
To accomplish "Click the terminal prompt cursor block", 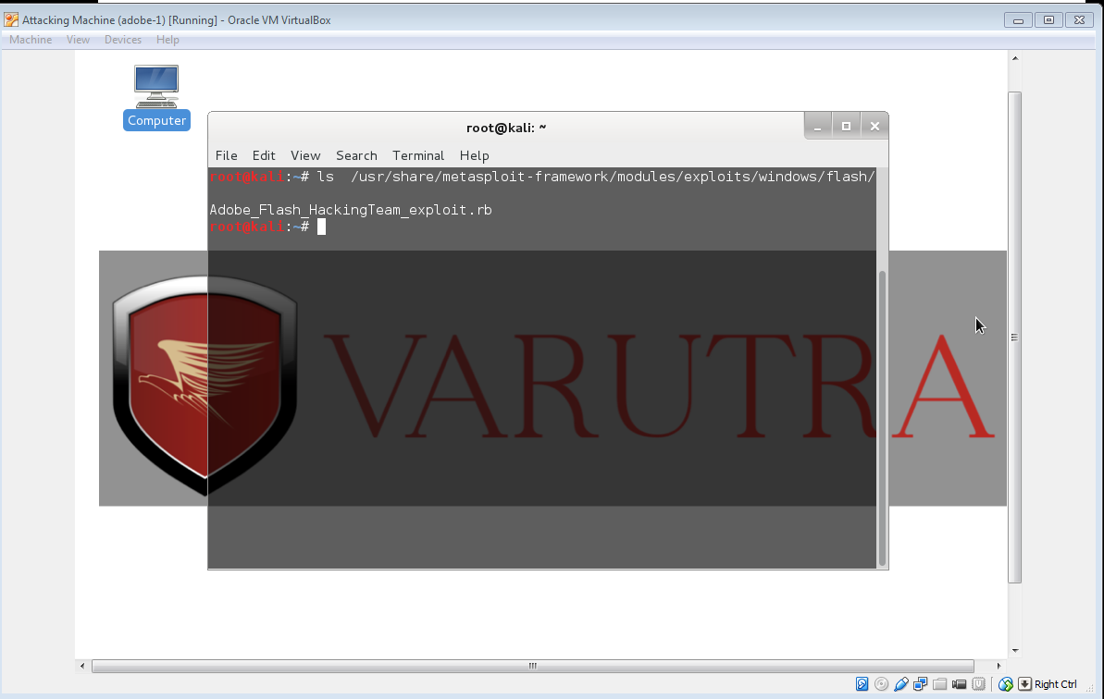I will point(321,227).
